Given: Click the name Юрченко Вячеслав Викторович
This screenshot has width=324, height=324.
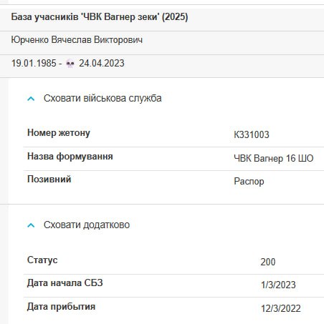Looking at the screenshot, I should [x=77, y=40].
